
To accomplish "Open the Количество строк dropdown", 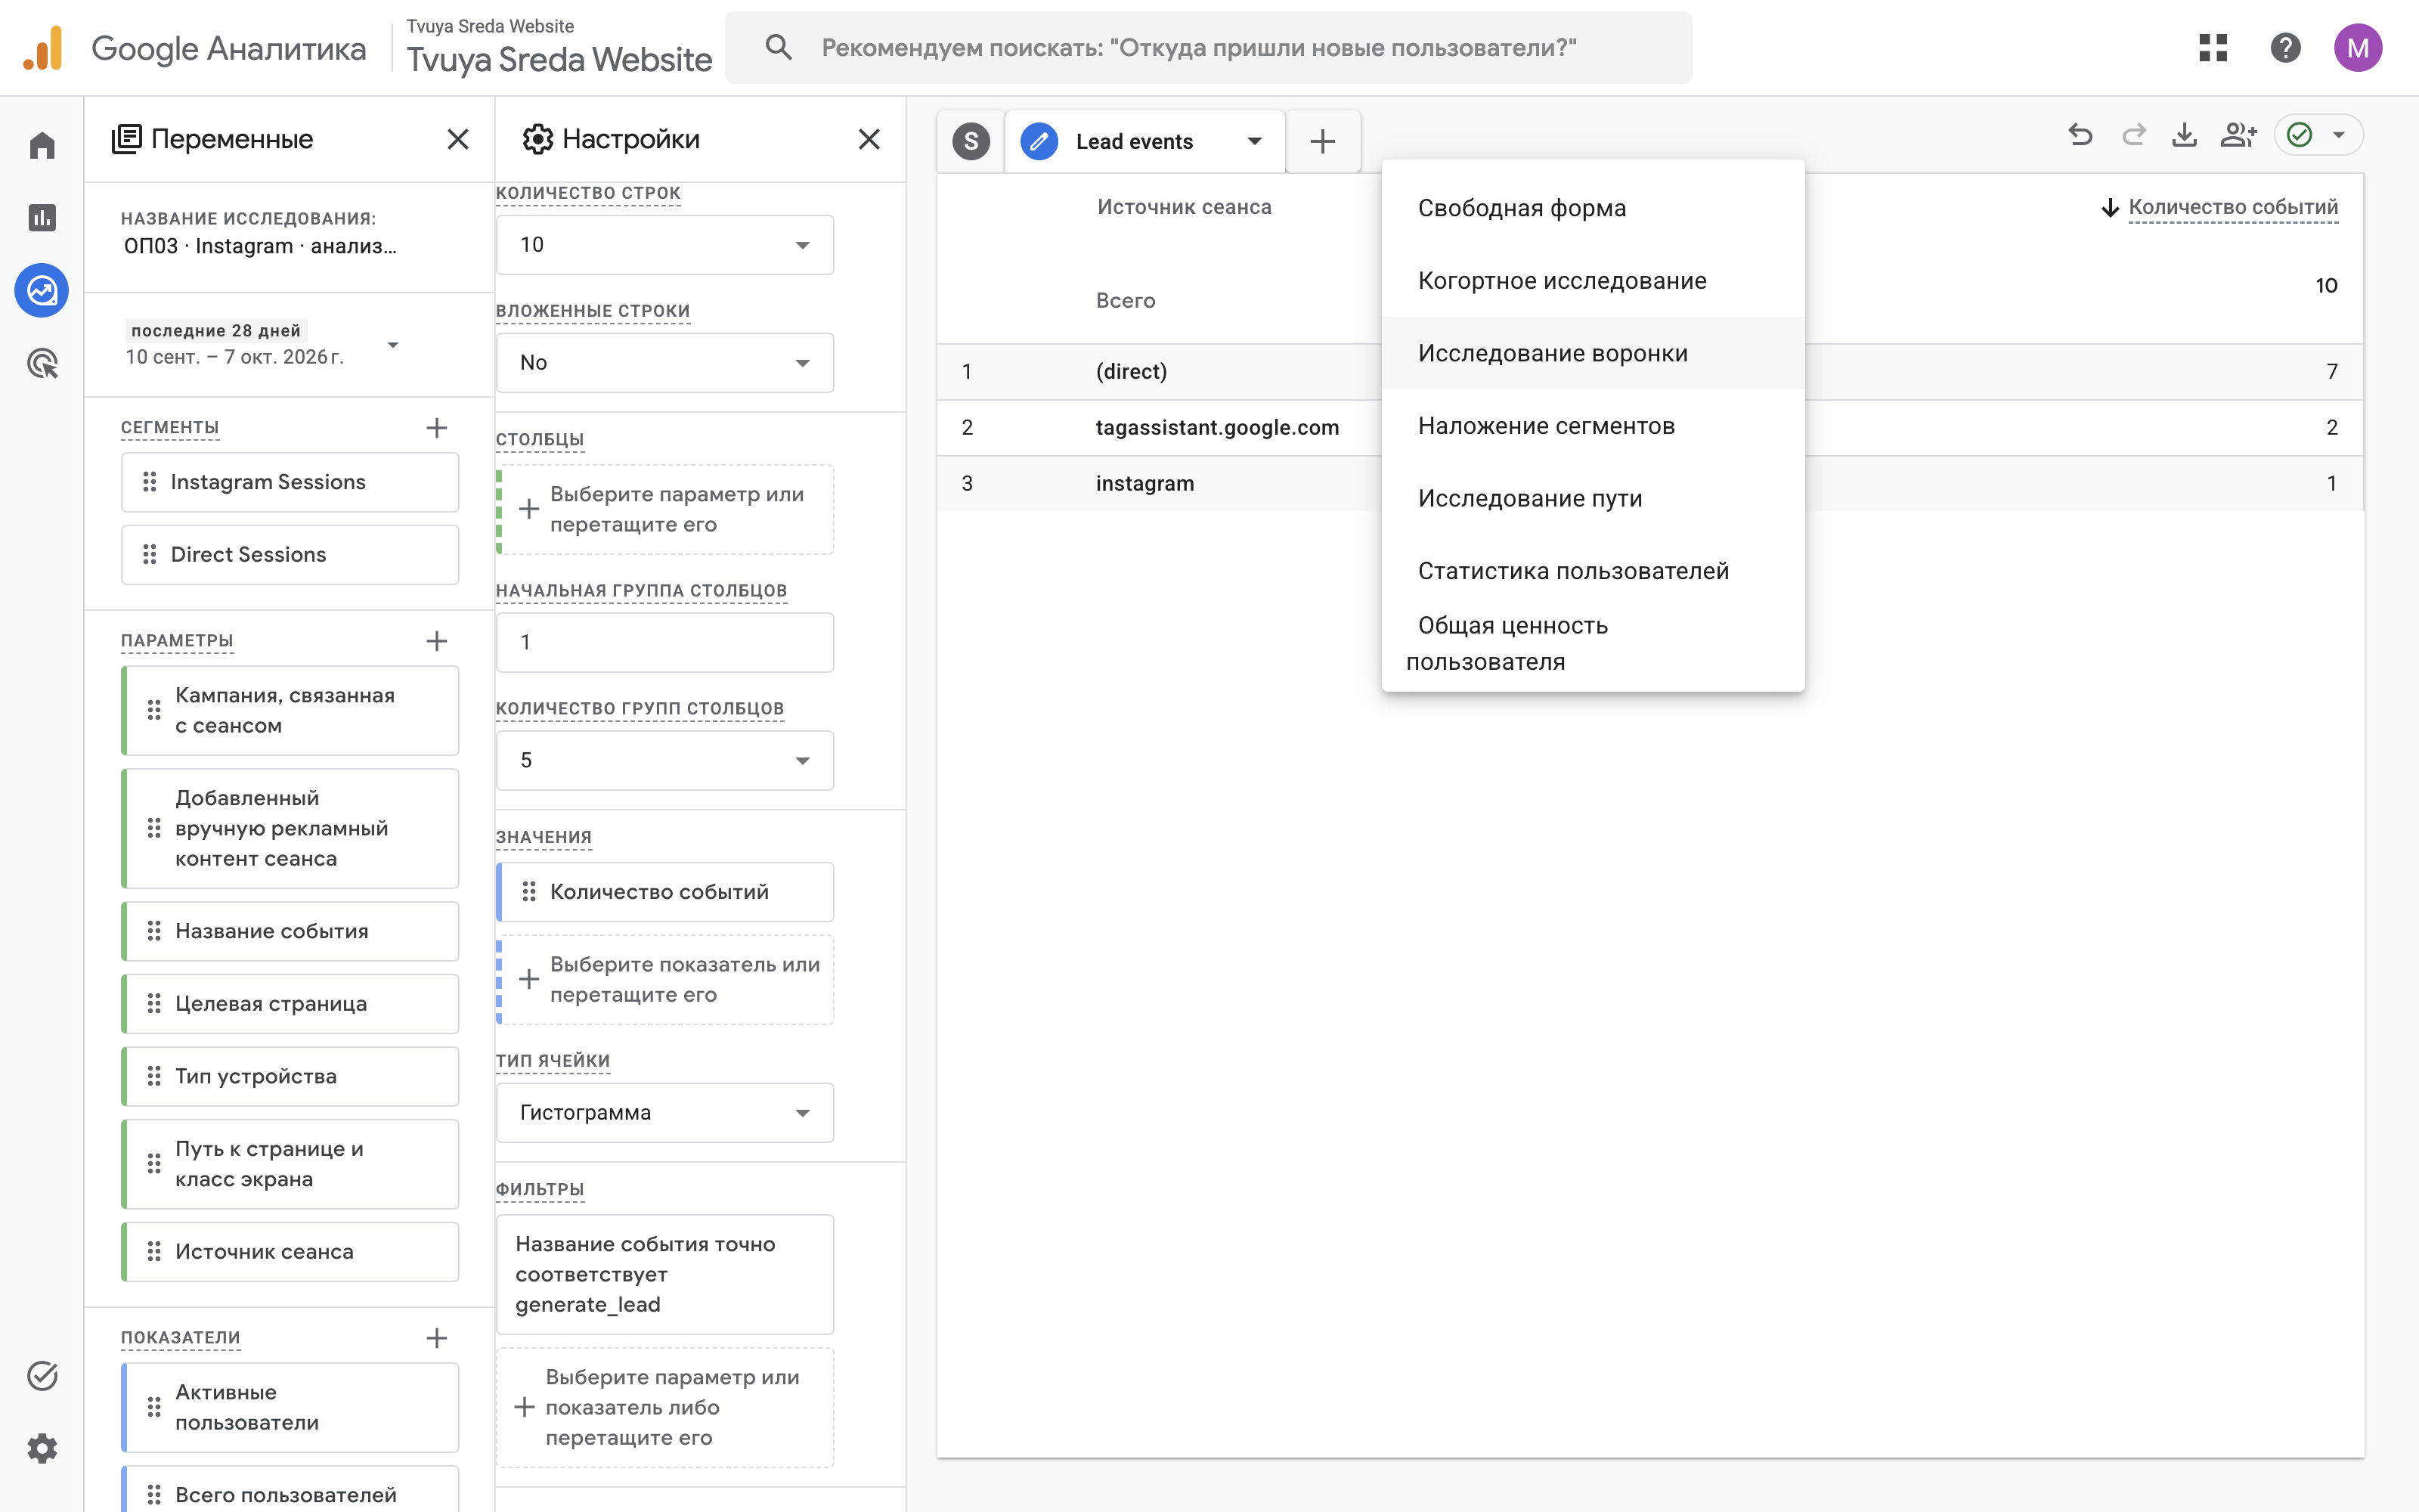I will click(x=664, y=245).
